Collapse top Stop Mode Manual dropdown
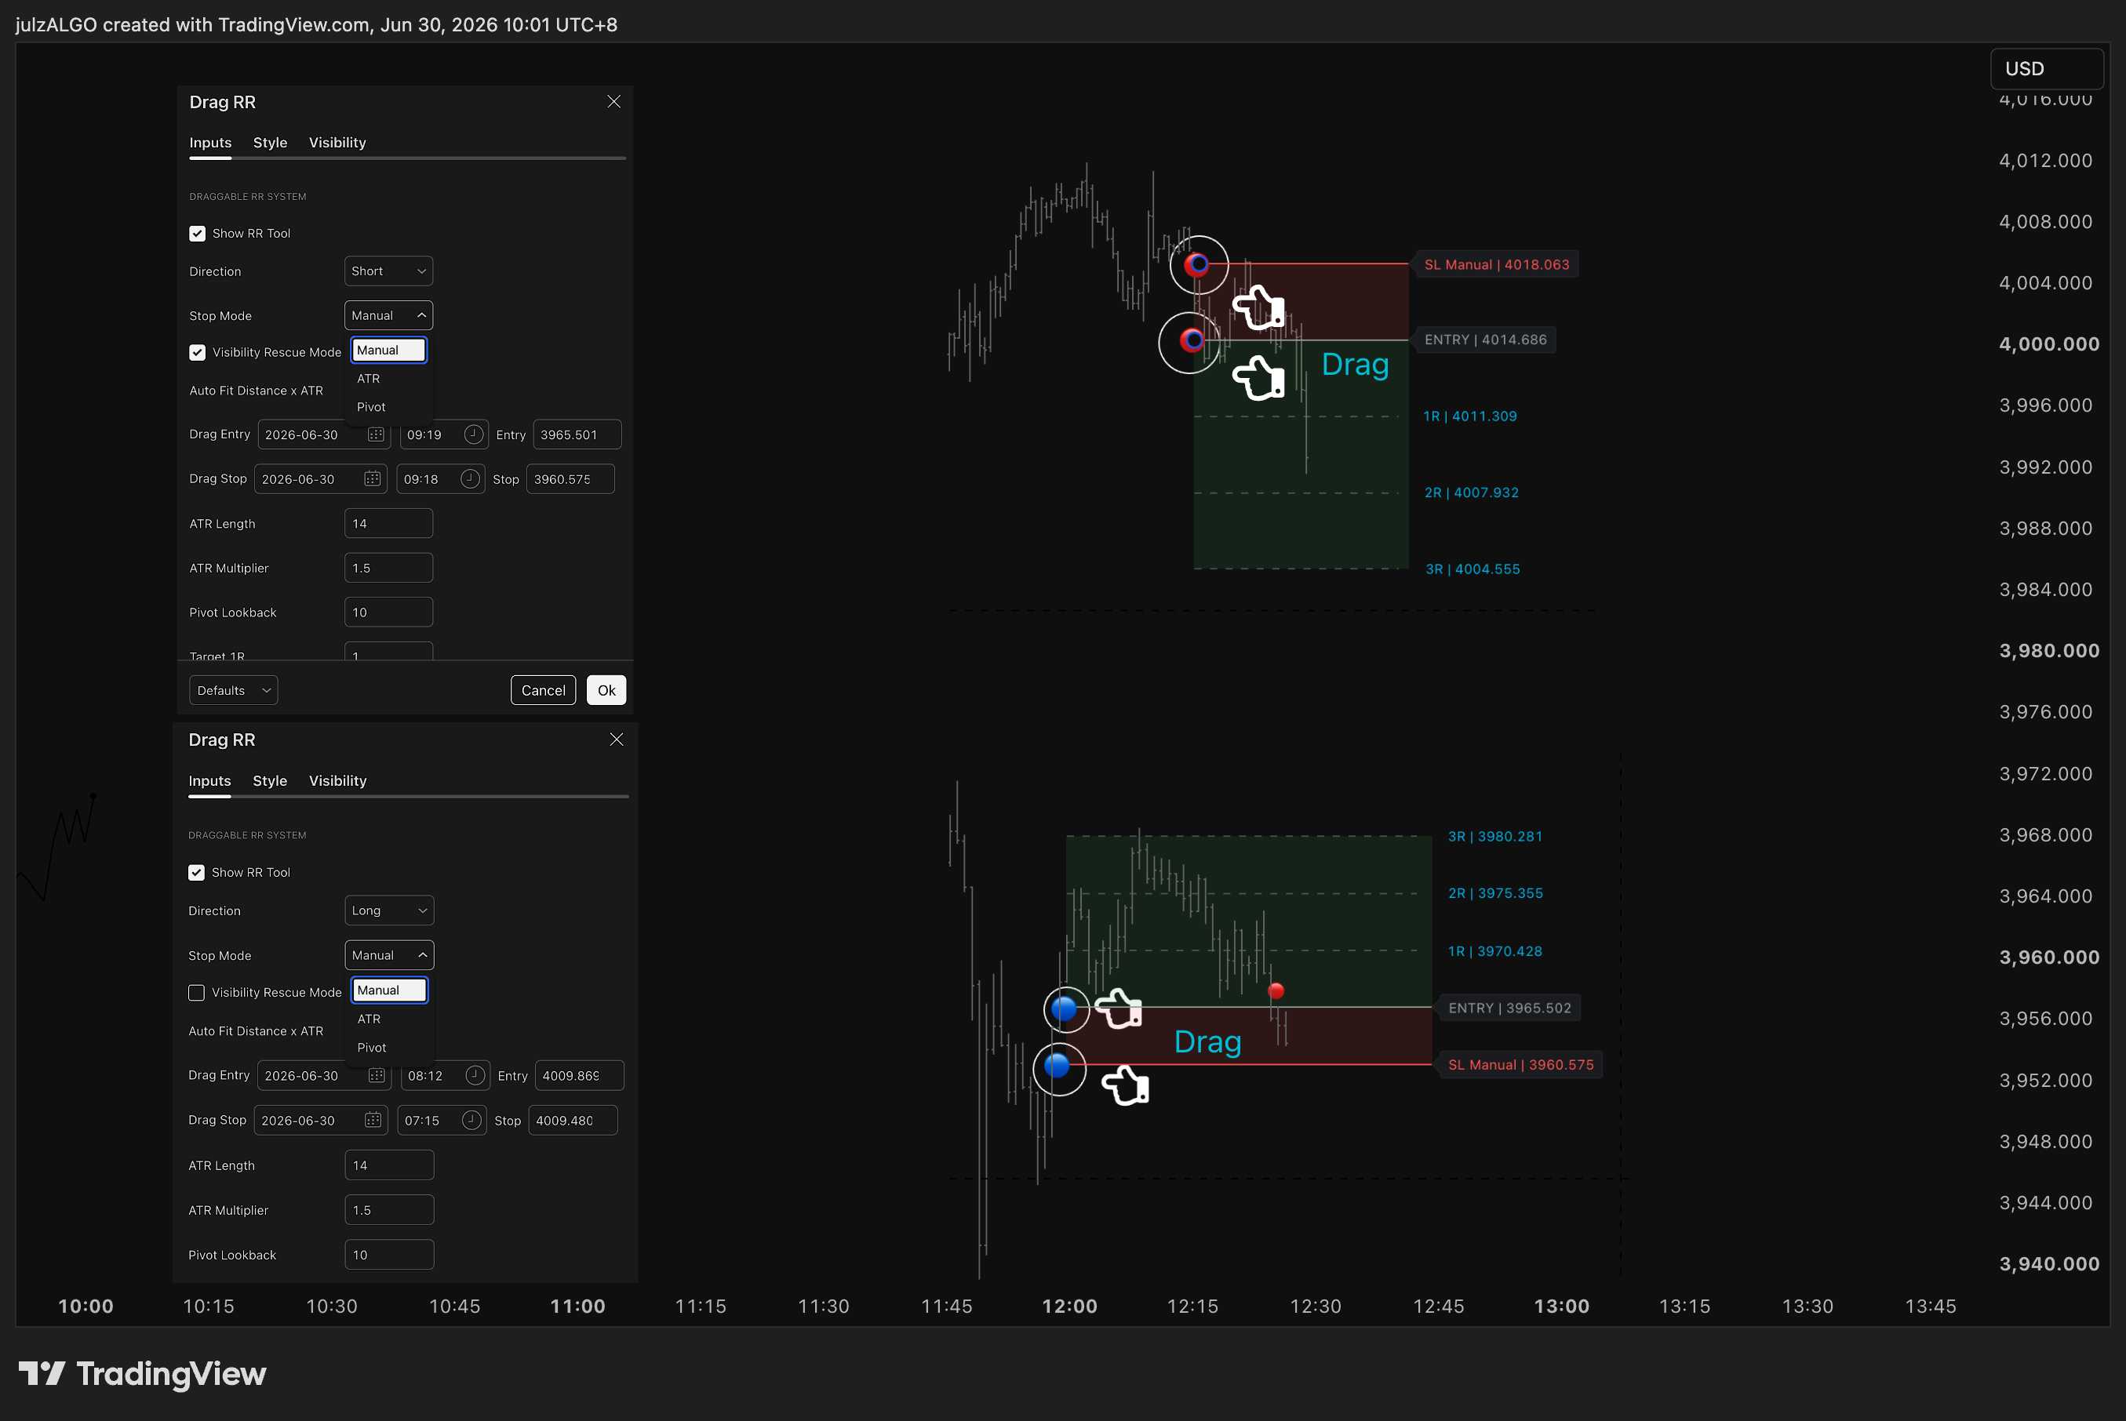The width and height of the screenshot is (2126, 1421). 388,315
